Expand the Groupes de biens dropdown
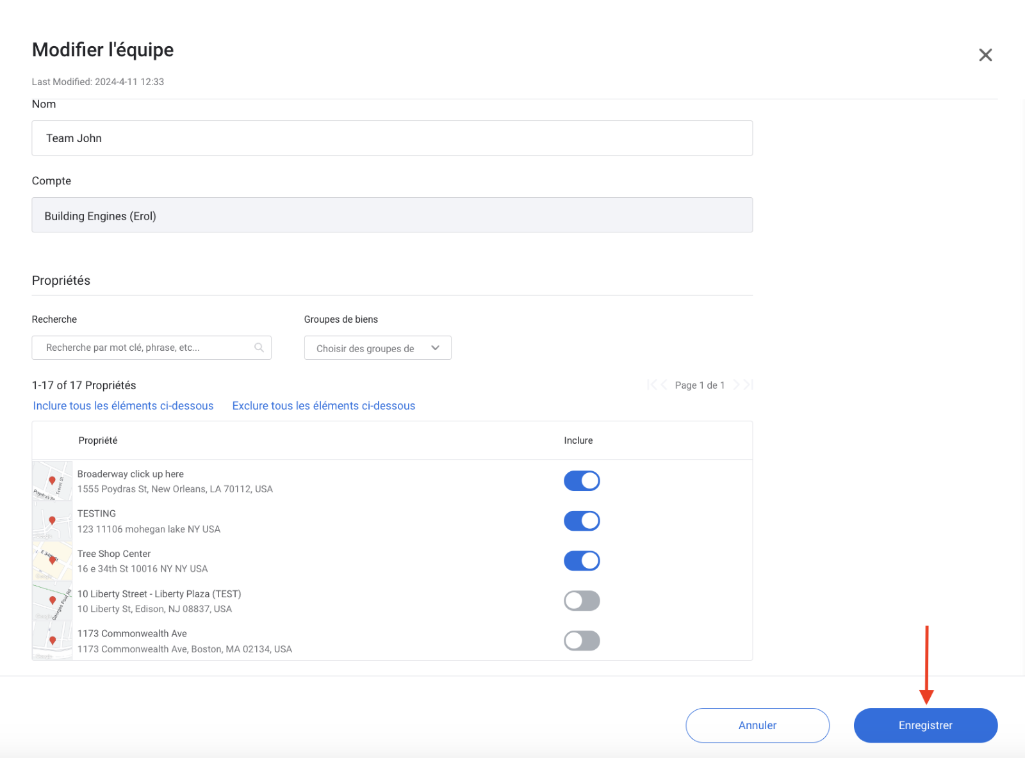The height and width of the screenshot is (758, 1025). tap(377, 348)
